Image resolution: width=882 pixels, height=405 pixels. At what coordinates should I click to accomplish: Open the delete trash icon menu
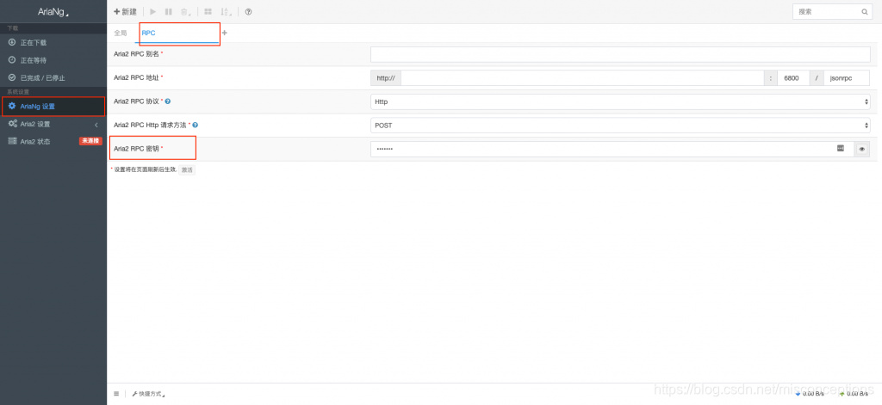185,12
